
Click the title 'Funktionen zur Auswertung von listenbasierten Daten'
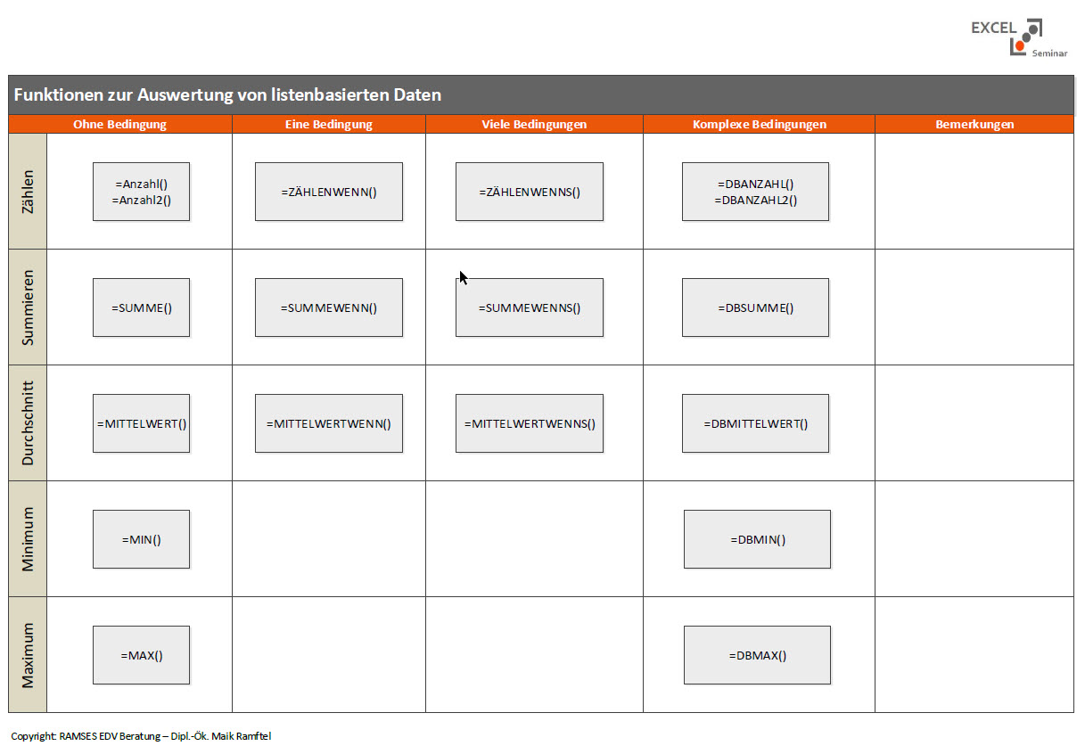(227, 94)
